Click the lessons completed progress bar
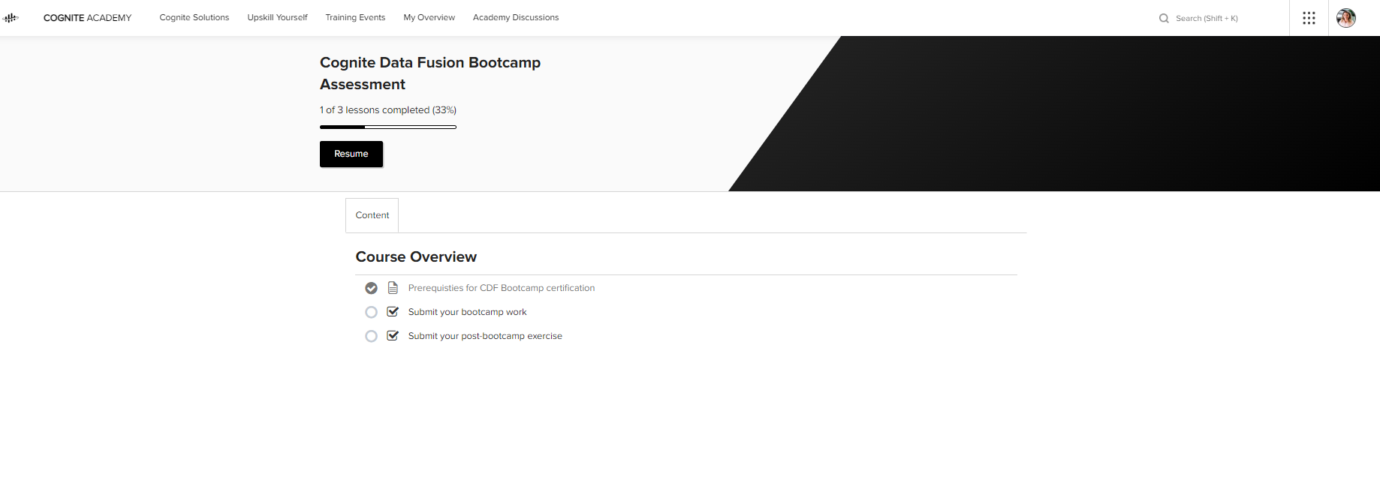1380x483 pixels. (388, 127)
